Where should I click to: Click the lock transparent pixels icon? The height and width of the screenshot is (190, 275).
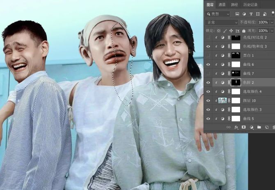click(x=219, y=31)
